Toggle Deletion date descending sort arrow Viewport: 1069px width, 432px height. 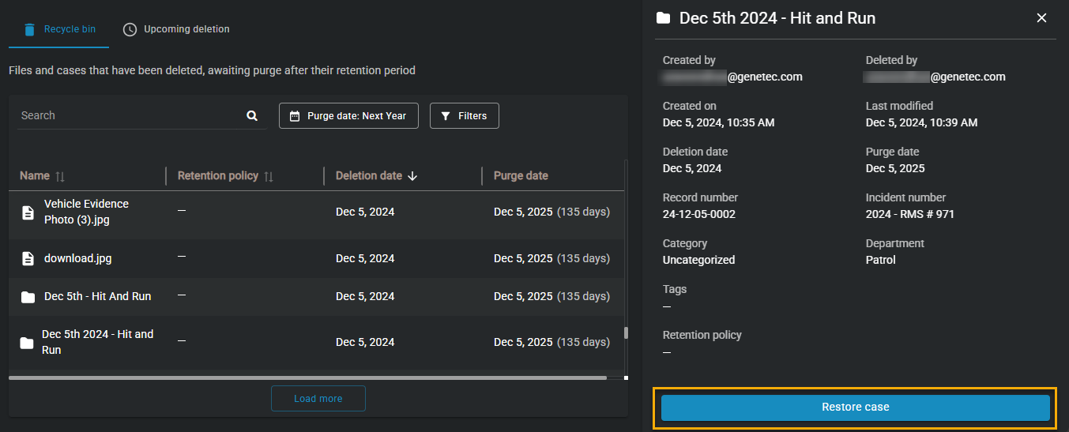(x=412, y=176)
